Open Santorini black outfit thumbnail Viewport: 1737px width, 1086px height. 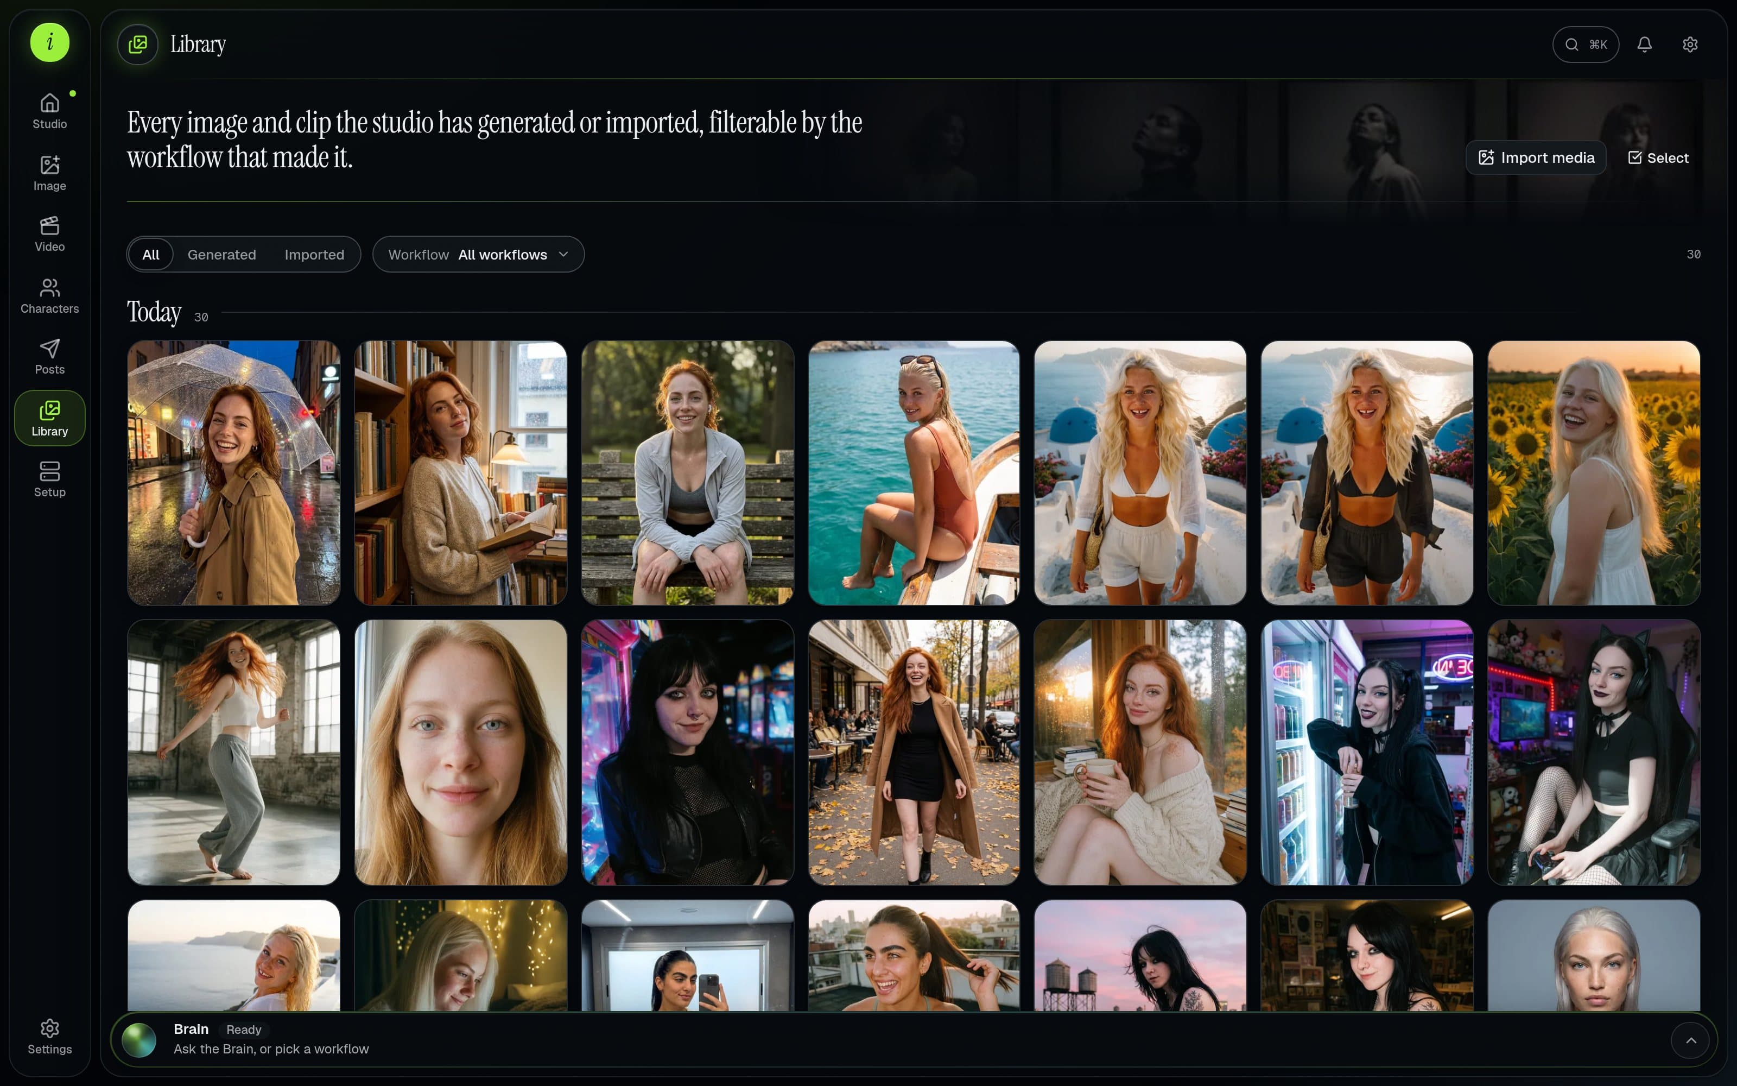point(1367,472)
